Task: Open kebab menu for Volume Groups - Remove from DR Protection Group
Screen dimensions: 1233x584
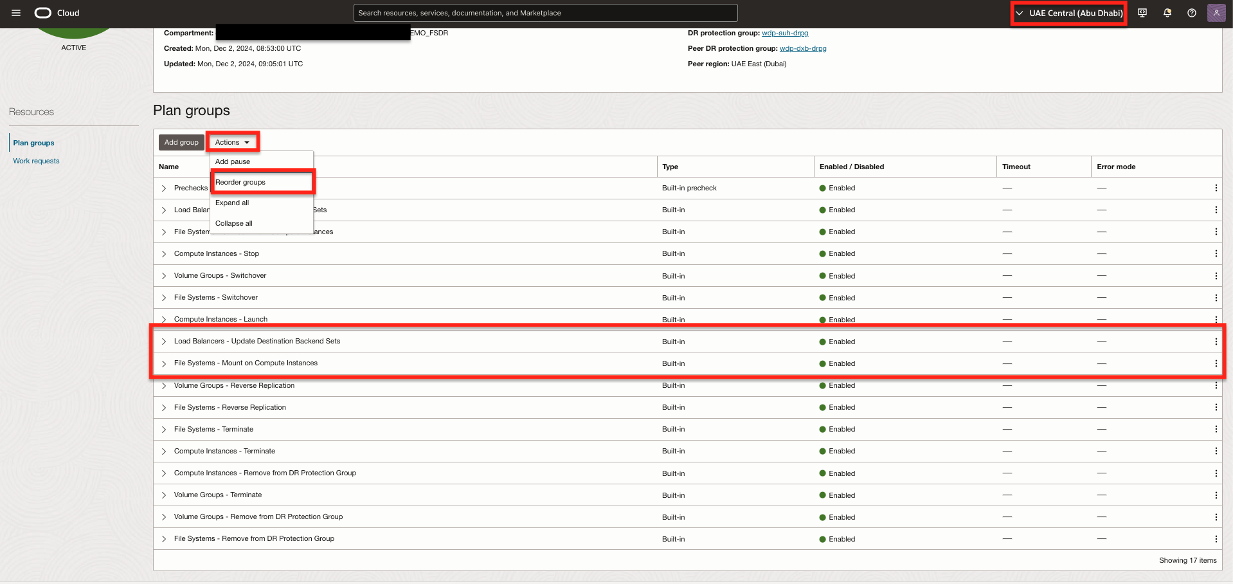Action: pyautogui.click(x=1216, y=517)
